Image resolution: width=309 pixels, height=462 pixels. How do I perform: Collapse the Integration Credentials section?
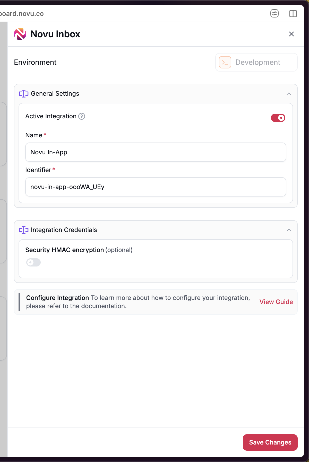point(289,230)
